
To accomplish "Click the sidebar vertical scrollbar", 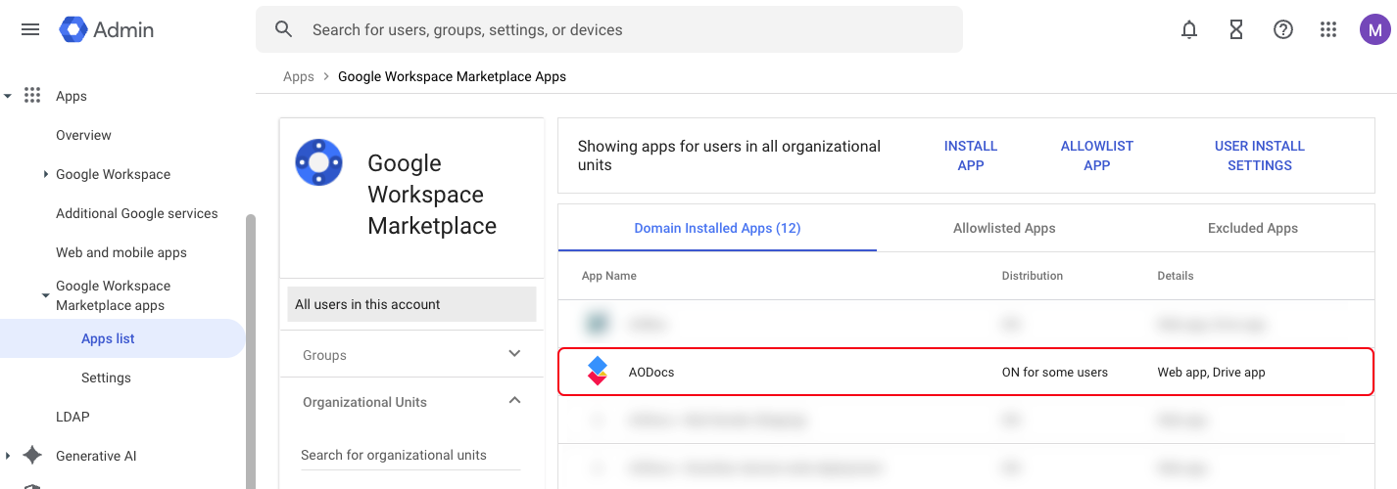I will pyautogui.click(x=250, y=350).
